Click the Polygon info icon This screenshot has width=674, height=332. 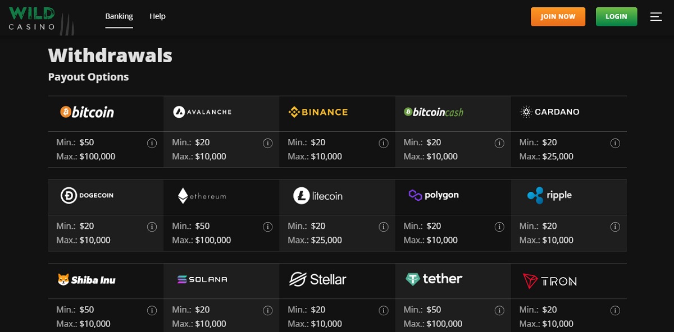coord(499,227)
